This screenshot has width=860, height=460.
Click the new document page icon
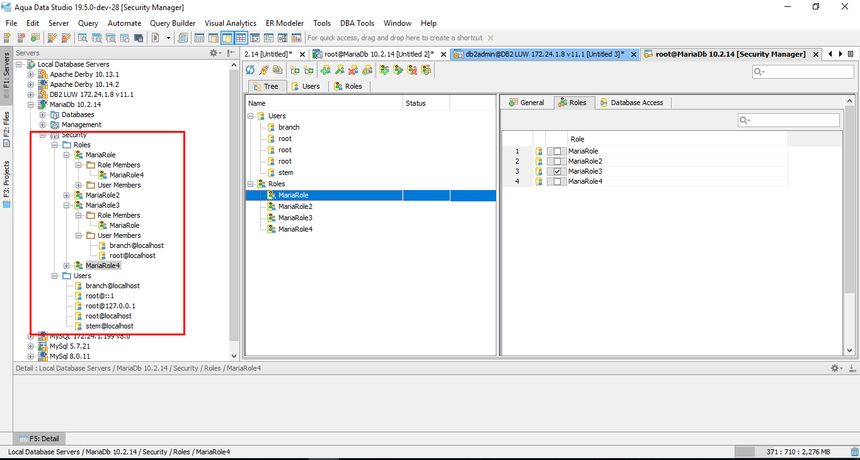156,38
